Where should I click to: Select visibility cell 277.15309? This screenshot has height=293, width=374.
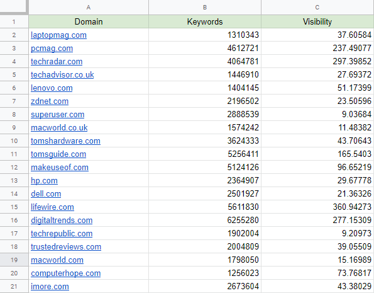(x=317, y=221)
